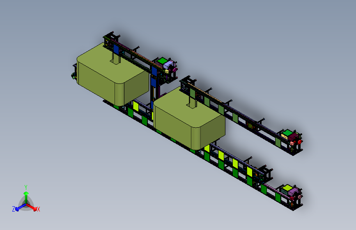Select the lower-right olive tank body

pos(189,118)
